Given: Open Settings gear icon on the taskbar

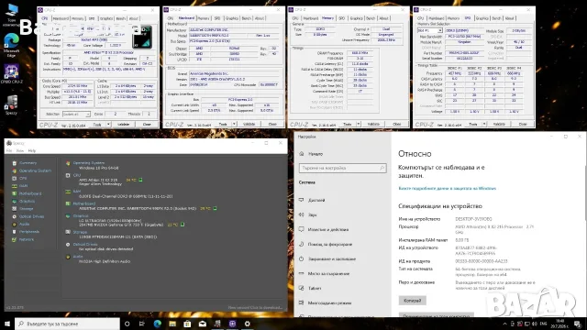Looking at the screenshot, I should [x=247, y=324].
